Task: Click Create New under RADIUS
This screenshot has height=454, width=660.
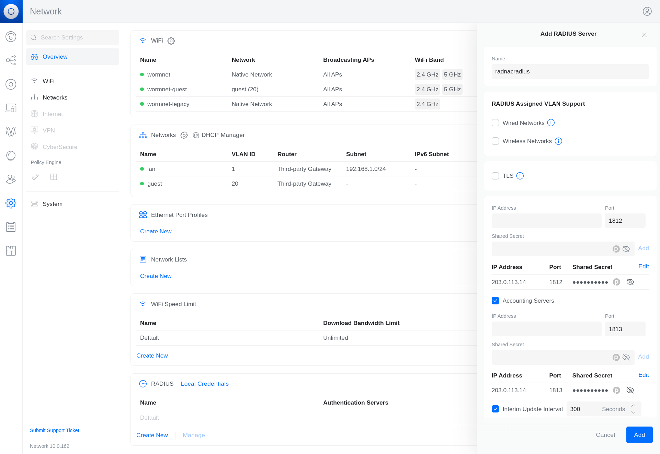Action: pyautogui.click(x=152, y=435)
